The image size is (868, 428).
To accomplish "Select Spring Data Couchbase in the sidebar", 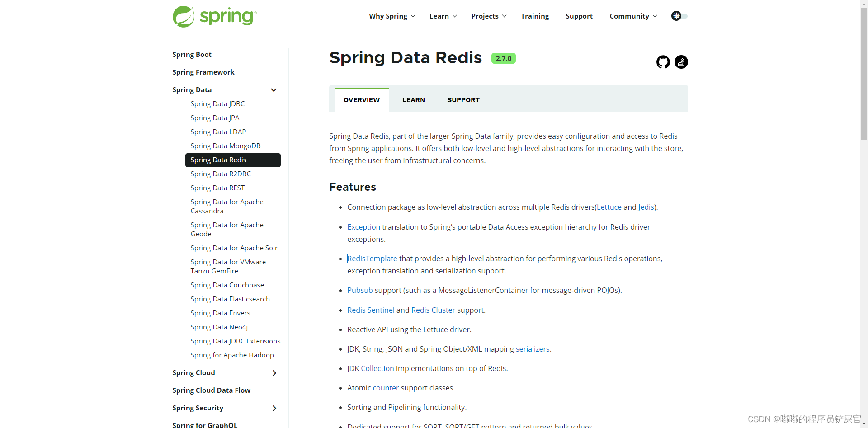I will point(227,285).
